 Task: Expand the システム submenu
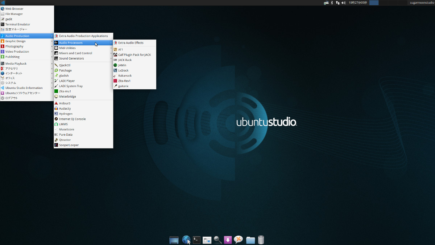[27, 83]
